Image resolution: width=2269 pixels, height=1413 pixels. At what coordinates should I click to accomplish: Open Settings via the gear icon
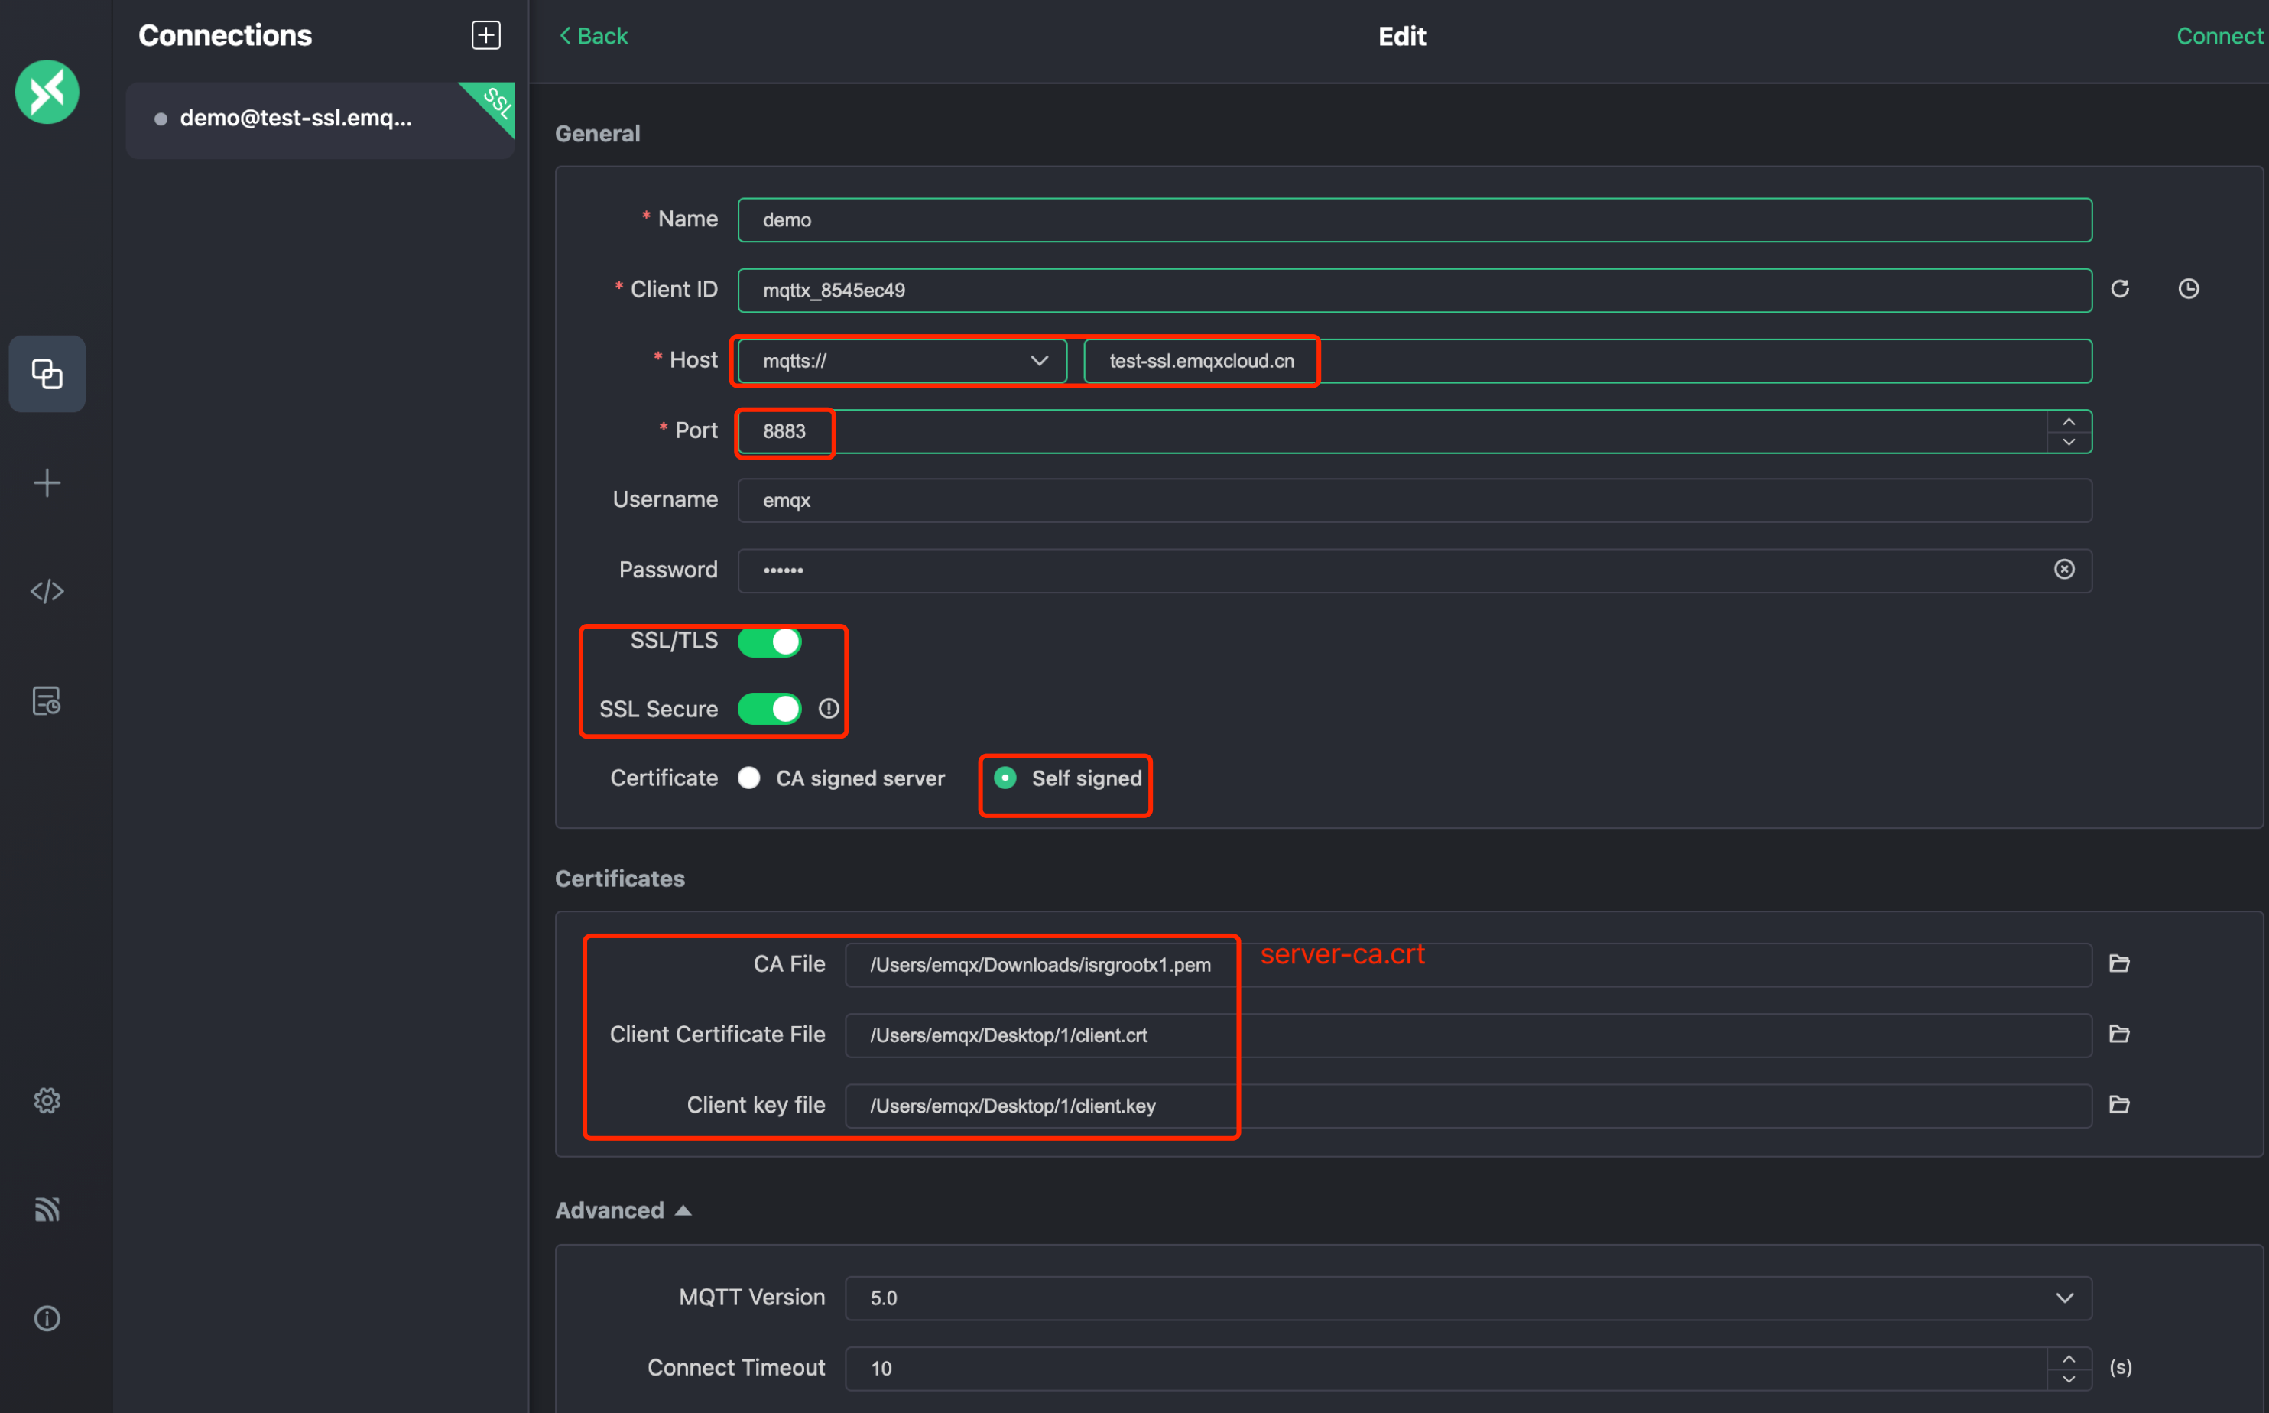(x=47, y=1101)
